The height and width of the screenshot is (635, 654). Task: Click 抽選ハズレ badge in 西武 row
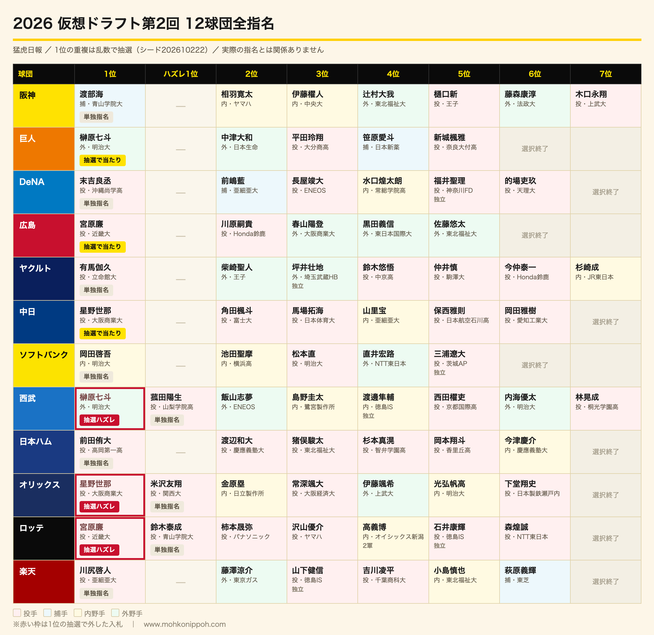[x=99, y=420]
